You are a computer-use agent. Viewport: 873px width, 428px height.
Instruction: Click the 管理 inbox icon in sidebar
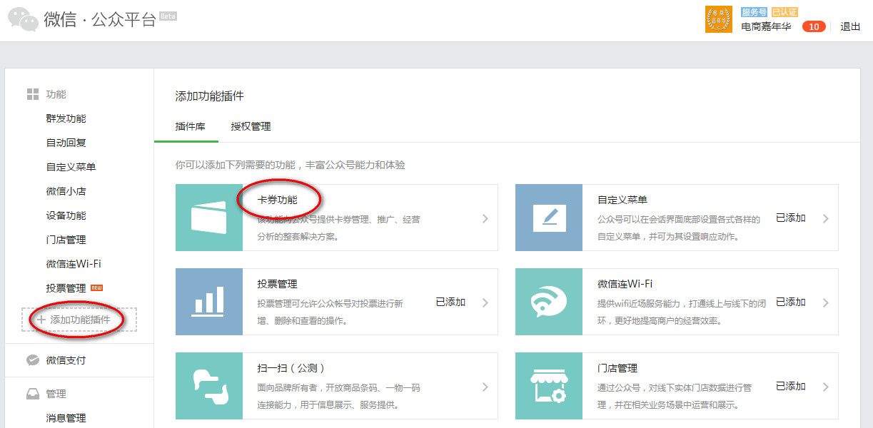pyautogui.click(x=33, y=394)
